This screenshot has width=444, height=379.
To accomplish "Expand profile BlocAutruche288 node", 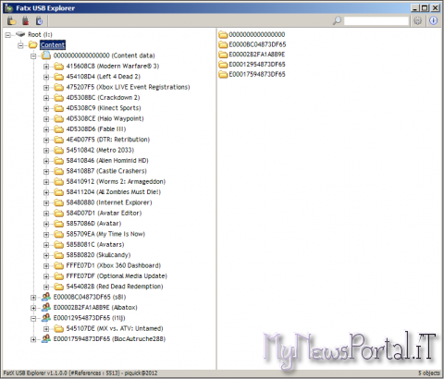I will (33, 339).
